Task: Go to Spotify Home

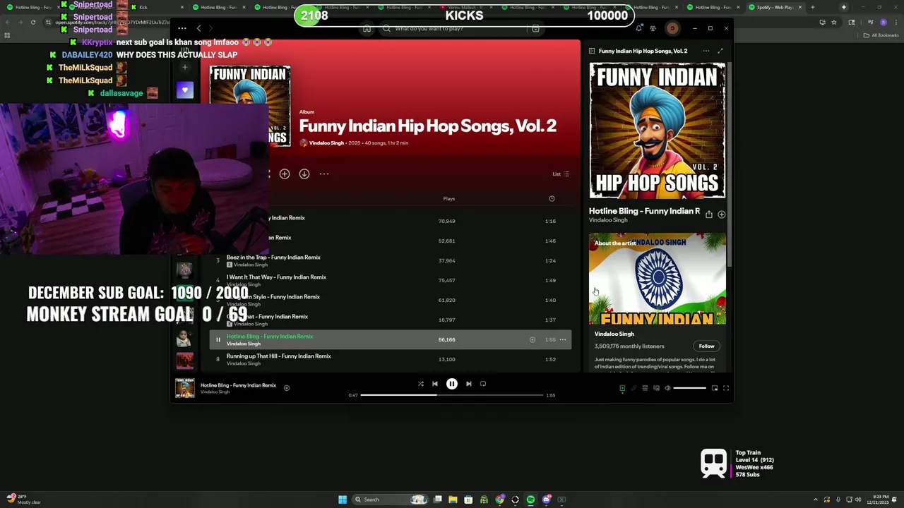Action: coord(367,29)
